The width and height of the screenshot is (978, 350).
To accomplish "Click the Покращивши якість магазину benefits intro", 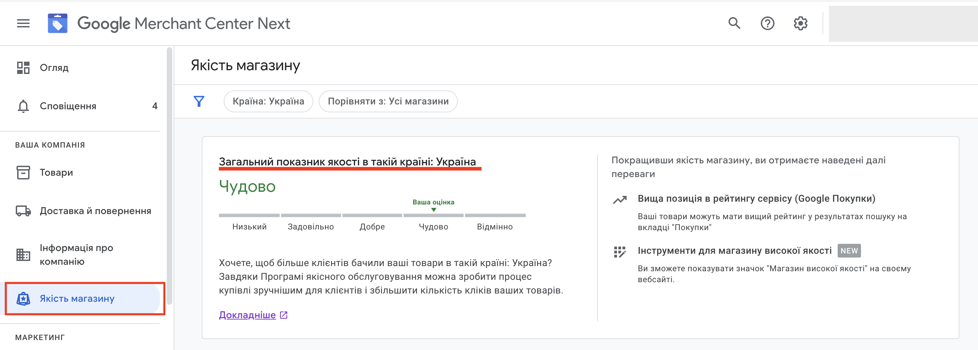I will coord(748,167).
